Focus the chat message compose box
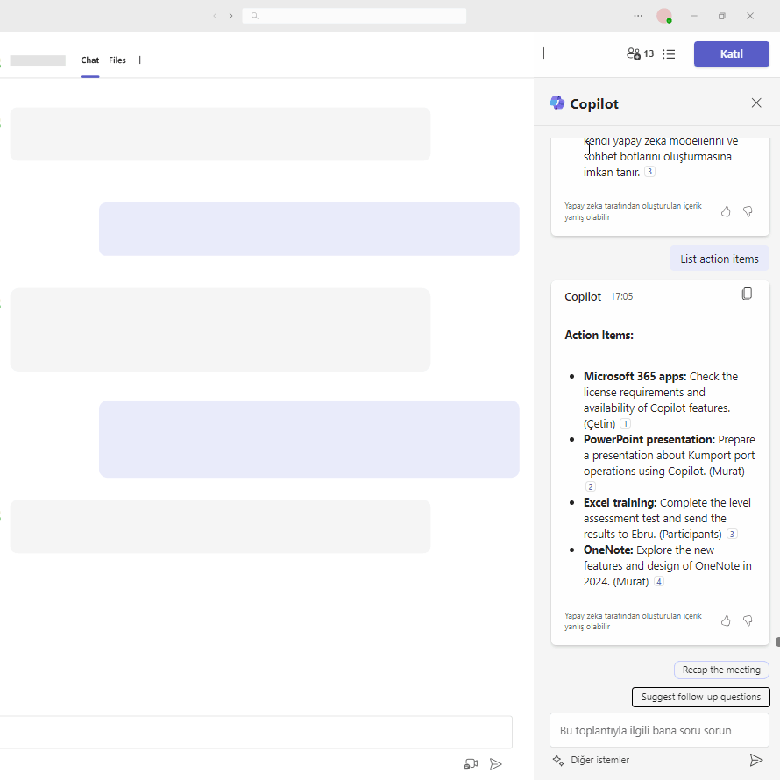Screen dimensions: 780x780 pos(256,732)
